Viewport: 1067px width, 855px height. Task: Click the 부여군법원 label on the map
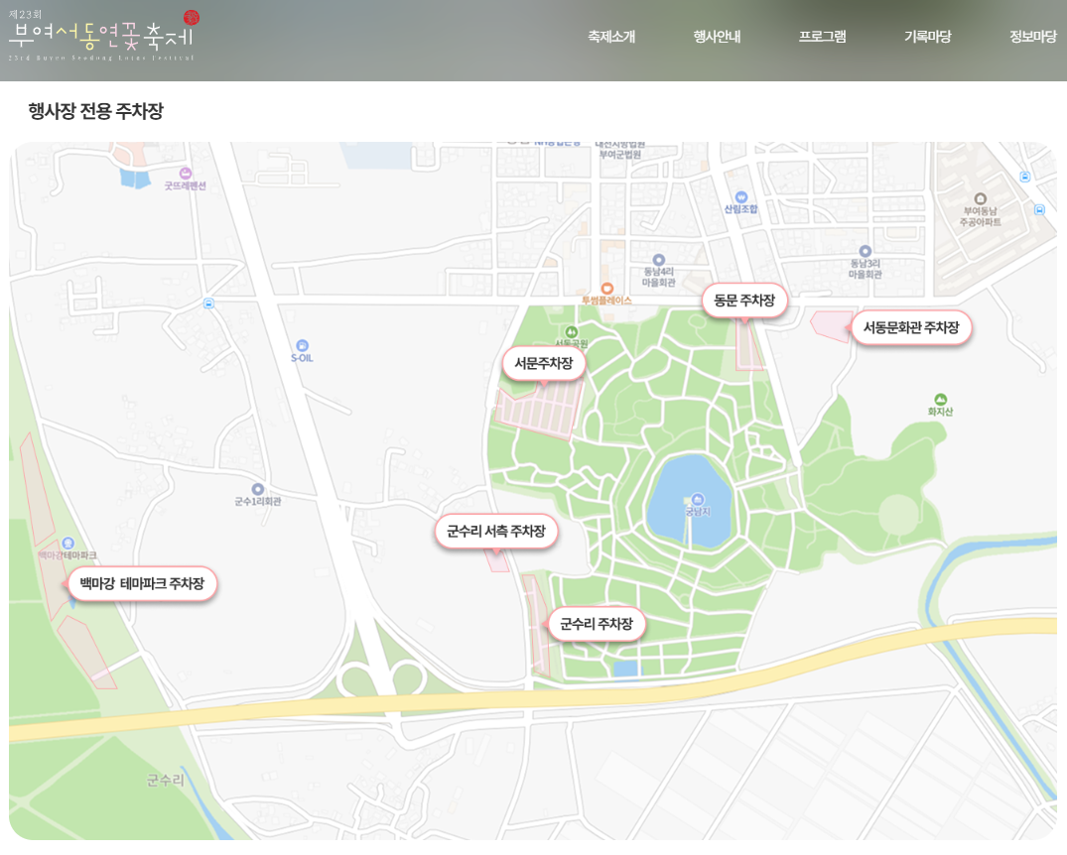tap(620, 155)
